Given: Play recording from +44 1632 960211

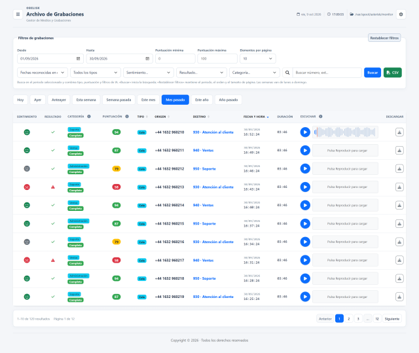Looking at the screenshot, I should [305, 151].
